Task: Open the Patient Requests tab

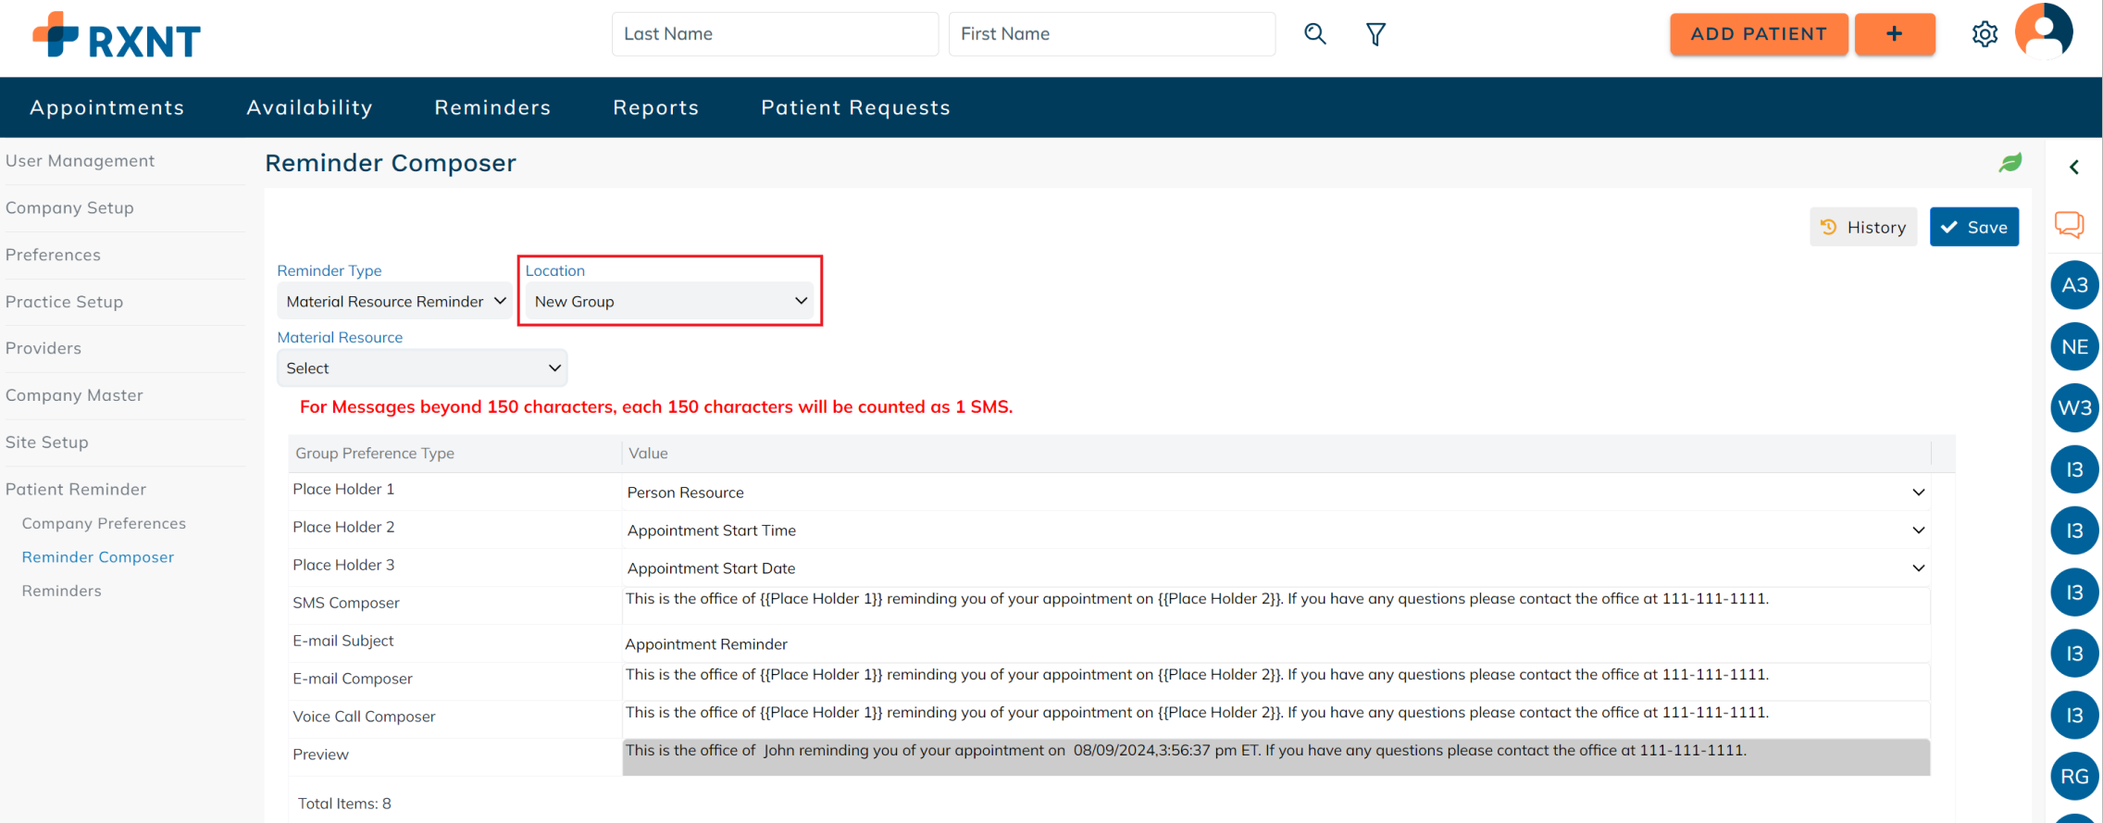Action: click(x=855, y=107)
